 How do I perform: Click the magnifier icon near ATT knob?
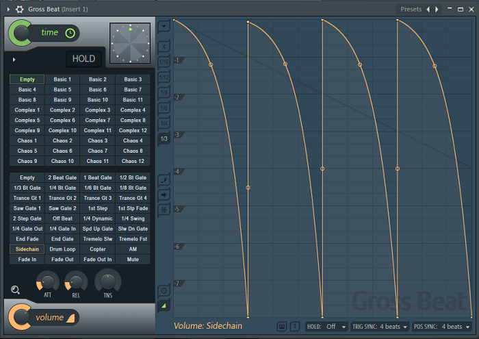tap(15, 290)
